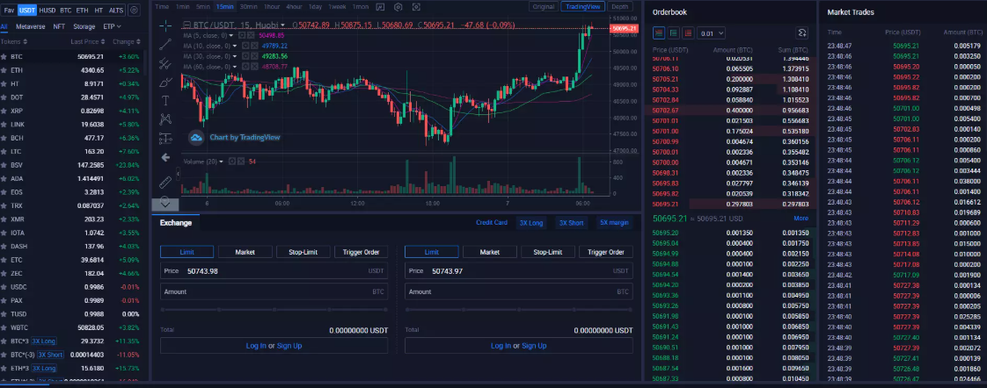Open the orderbook 0.01 precision dropdown
987x388 pixels.
(712, 33)
